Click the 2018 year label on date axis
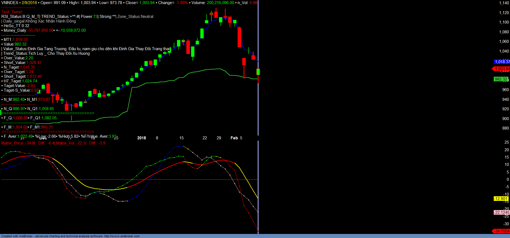This screenshot has width=510, height=238. pyautogui.click(x=142, y=138)
